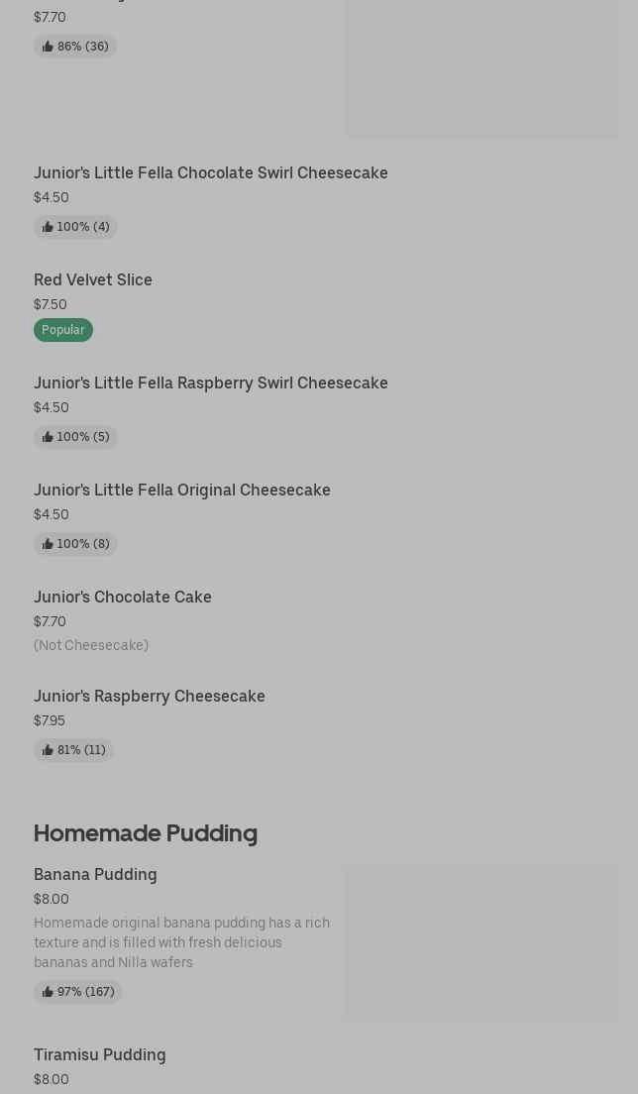Screen dimensions: 638x1094
Task: Select the Red Velvet Slice item
Action: tap(93, 279)
